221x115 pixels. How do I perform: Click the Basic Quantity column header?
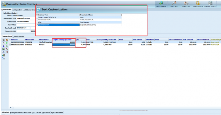coord(102,40)
